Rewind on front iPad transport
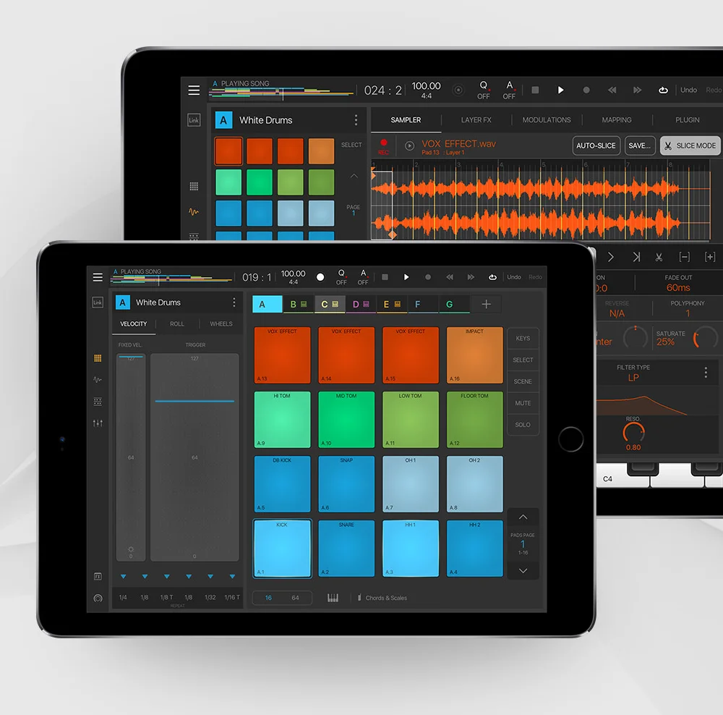This screenshot has width=723, height=715. point(449,277)
